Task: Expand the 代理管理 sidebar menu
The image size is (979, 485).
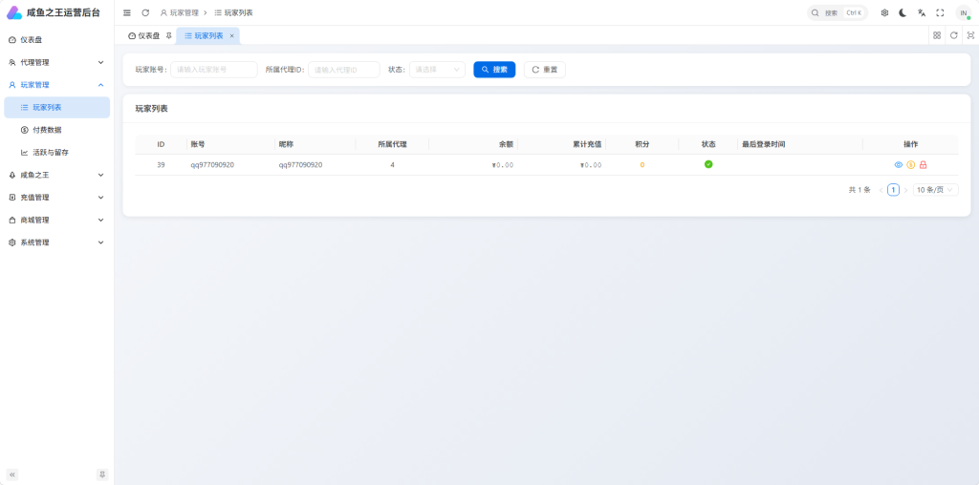Action: [x=56, y=62]
